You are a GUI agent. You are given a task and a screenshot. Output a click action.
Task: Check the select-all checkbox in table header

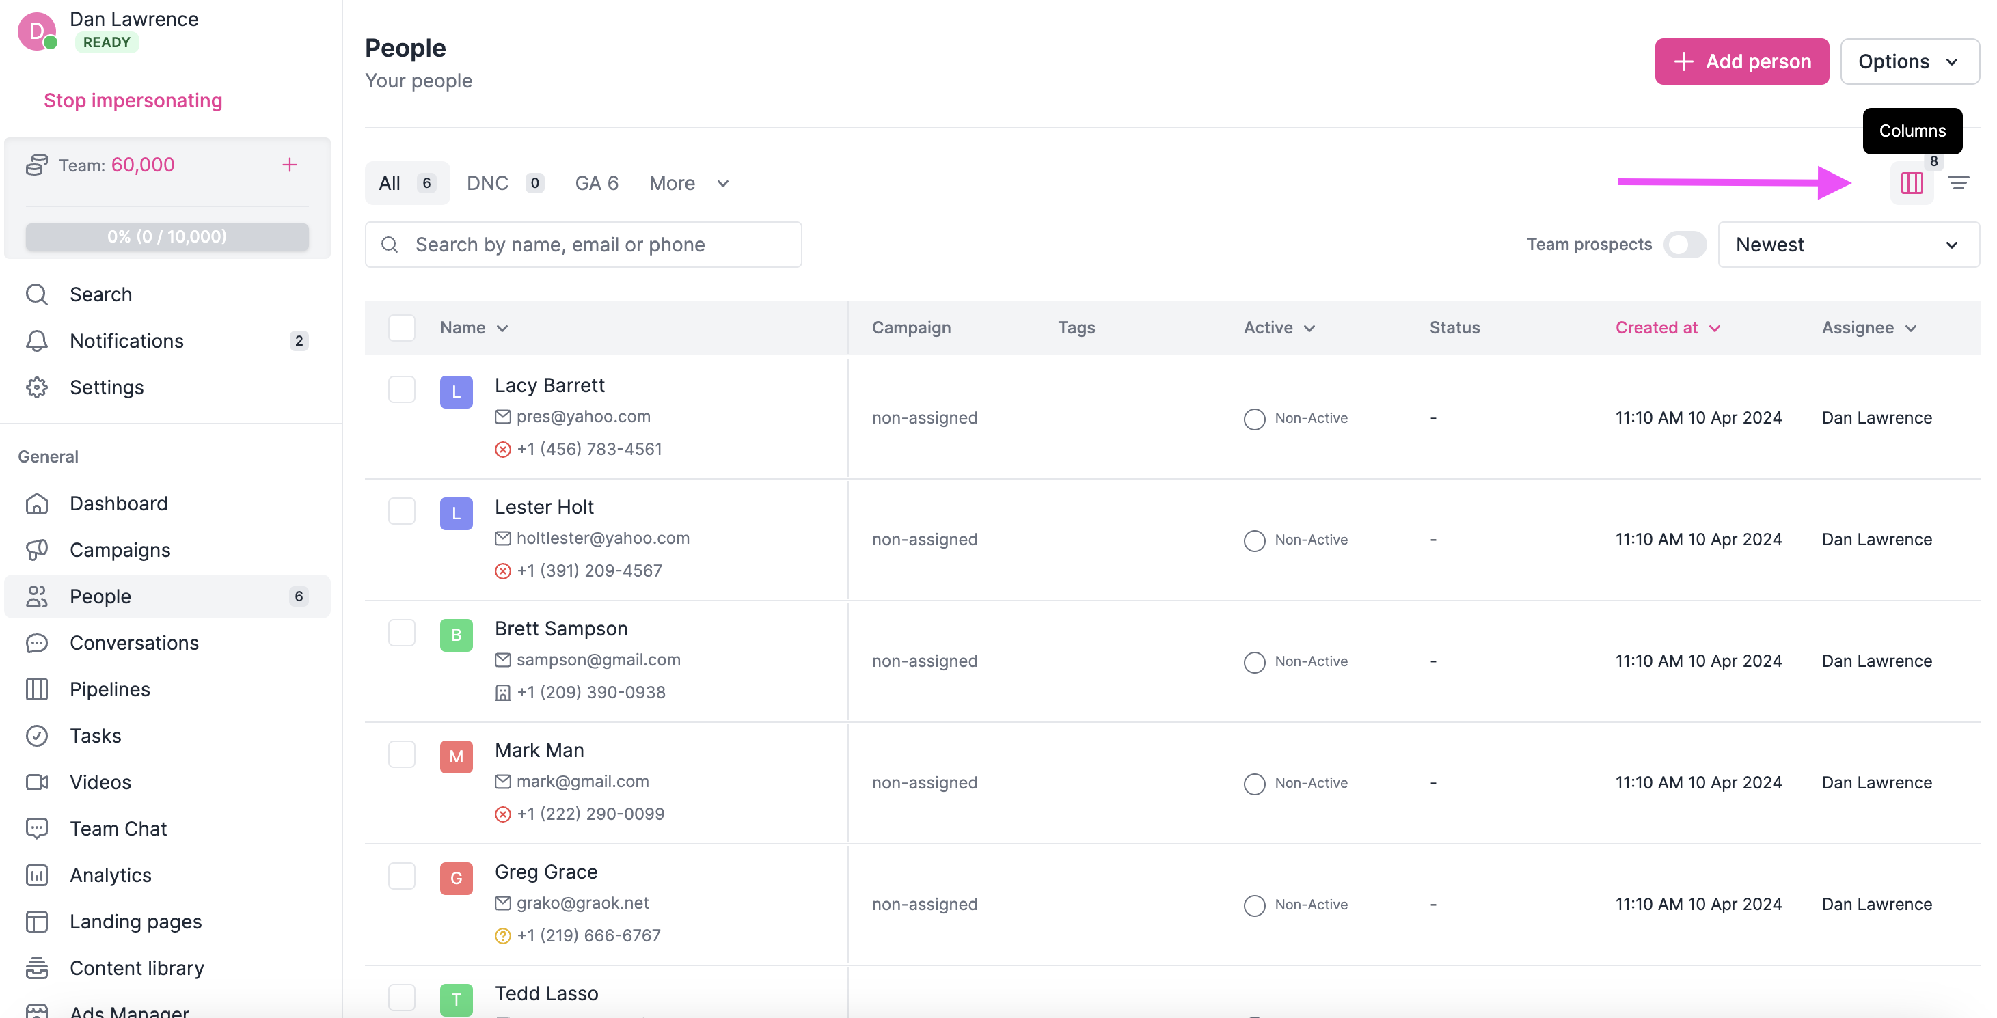pyautogui.click(x=402, y=328)
